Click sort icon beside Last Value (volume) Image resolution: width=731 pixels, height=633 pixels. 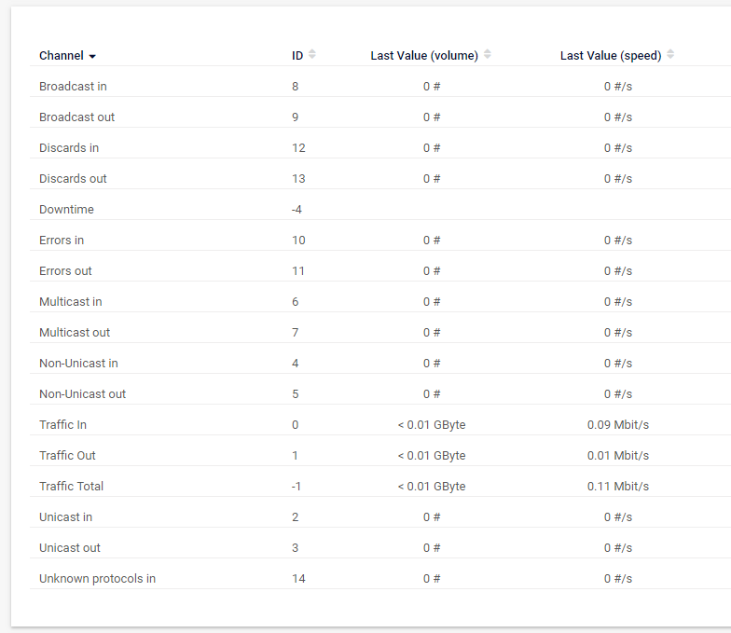(488, 55)
